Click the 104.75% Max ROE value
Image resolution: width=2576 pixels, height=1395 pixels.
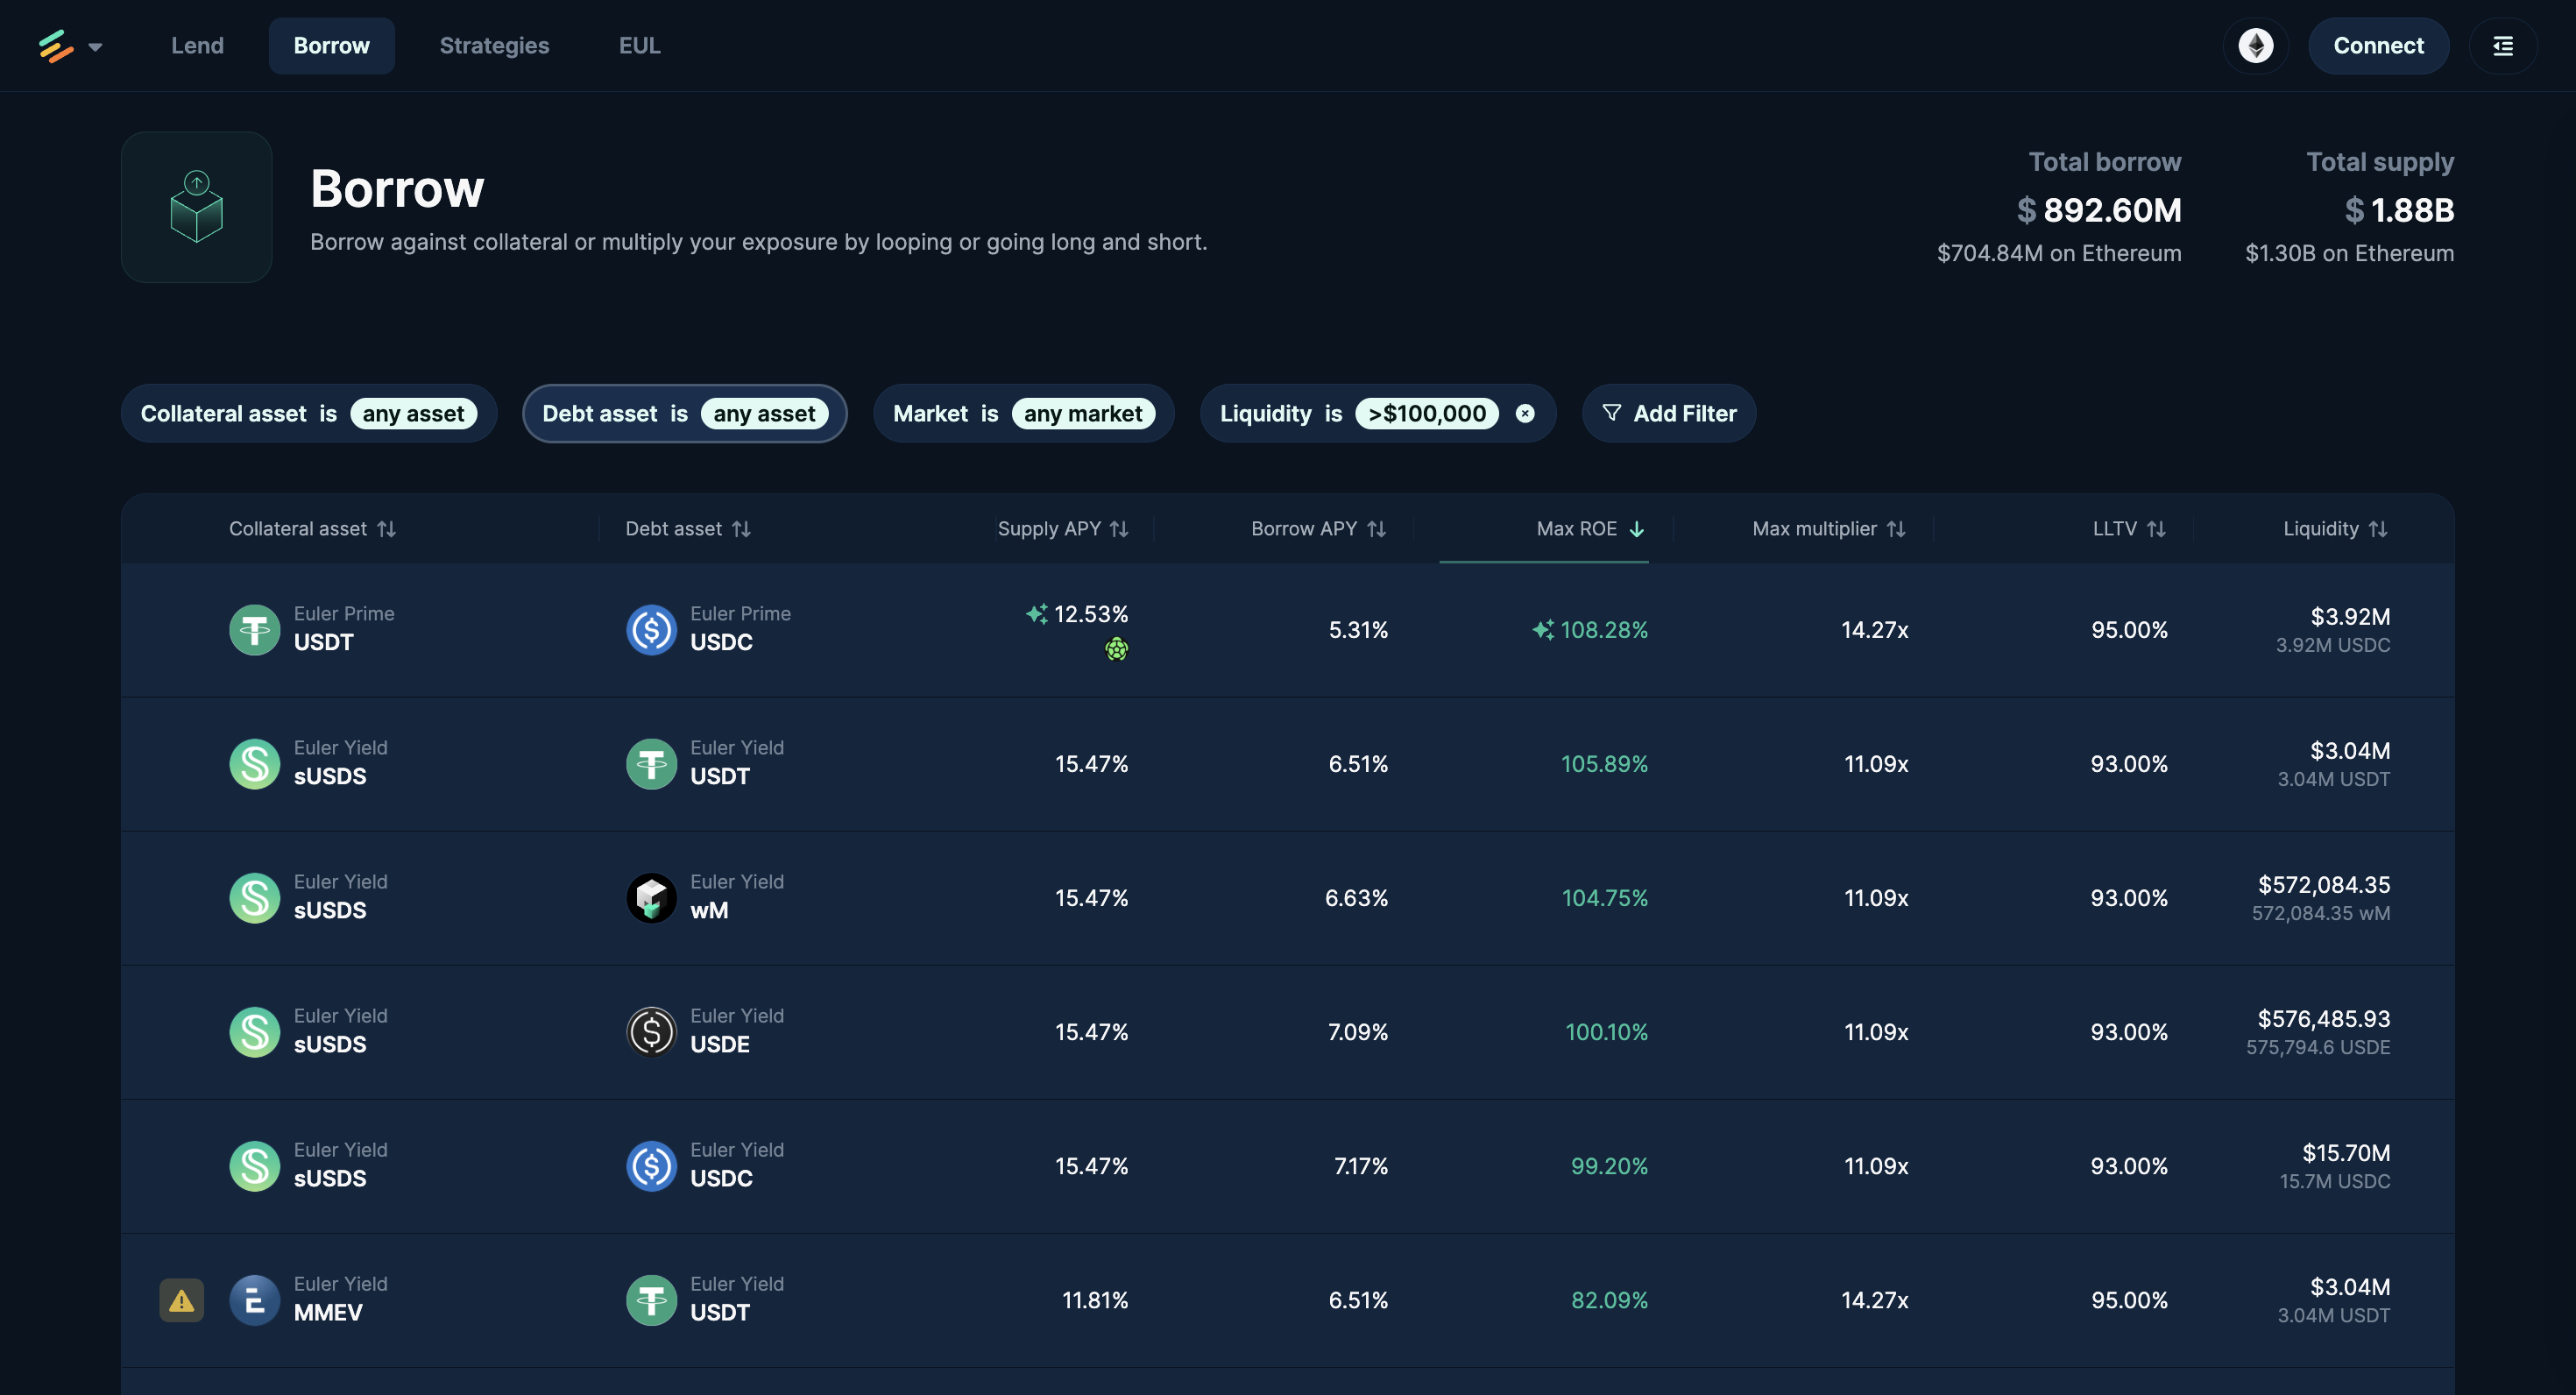click(x=1604, y=897)
